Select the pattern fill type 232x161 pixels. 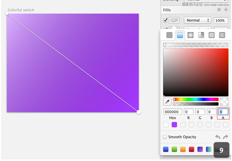pyautogui.click(x=212, y=35)
